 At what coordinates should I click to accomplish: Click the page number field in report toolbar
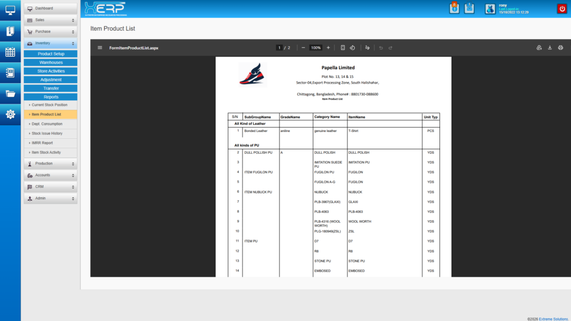pos(279,47)
